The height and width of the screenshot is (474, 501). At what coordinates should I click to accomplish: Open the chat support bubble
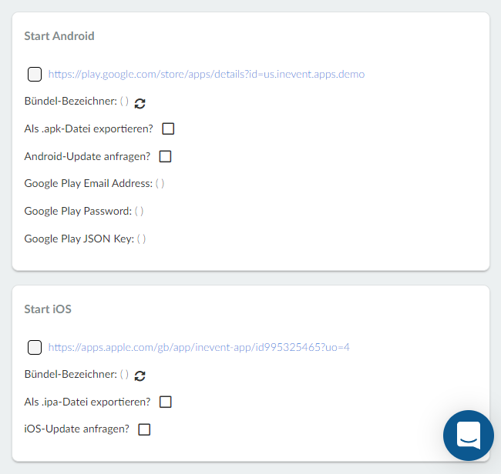(469, 436)
